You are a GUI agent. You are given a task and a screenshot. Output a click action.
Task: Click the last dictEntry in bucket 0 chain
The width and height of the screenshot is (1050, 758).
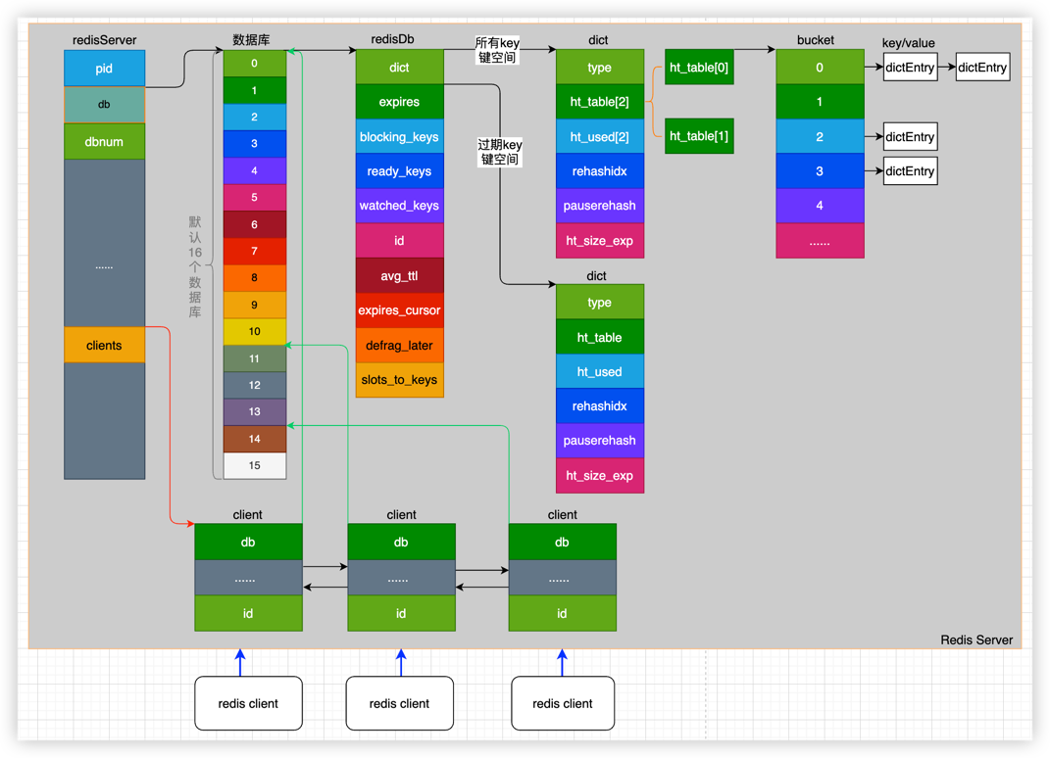coord(982,67)
